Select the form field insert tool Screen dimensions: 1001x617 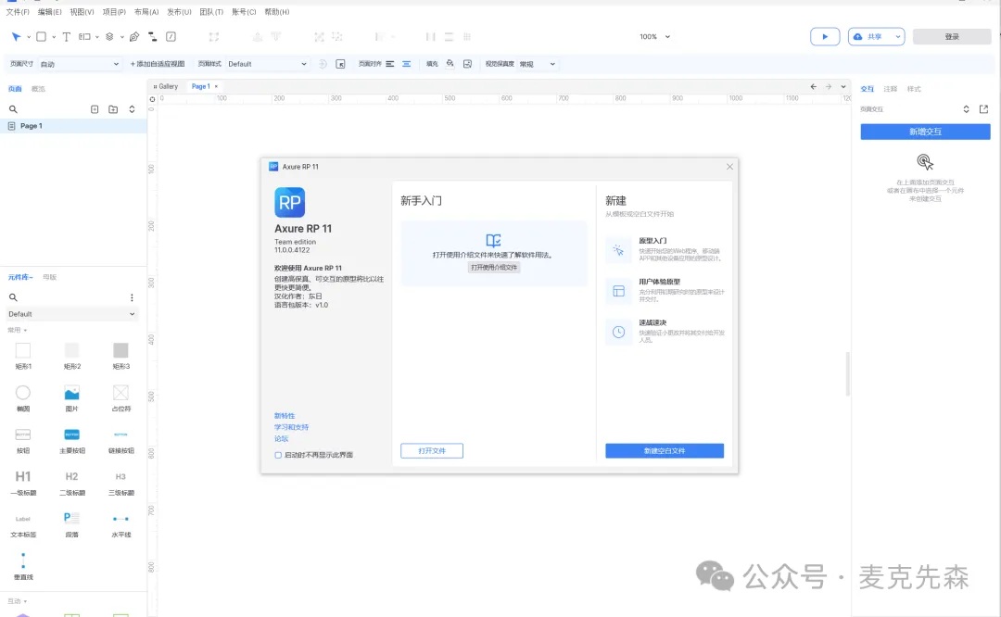click(84, 37)
